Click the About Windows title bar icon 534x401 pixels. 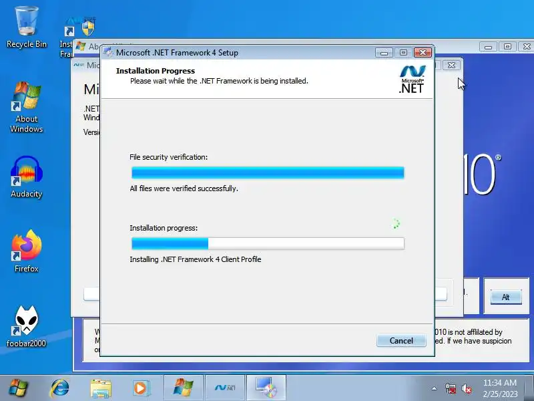pyautogui.click(x=81, y=46)
